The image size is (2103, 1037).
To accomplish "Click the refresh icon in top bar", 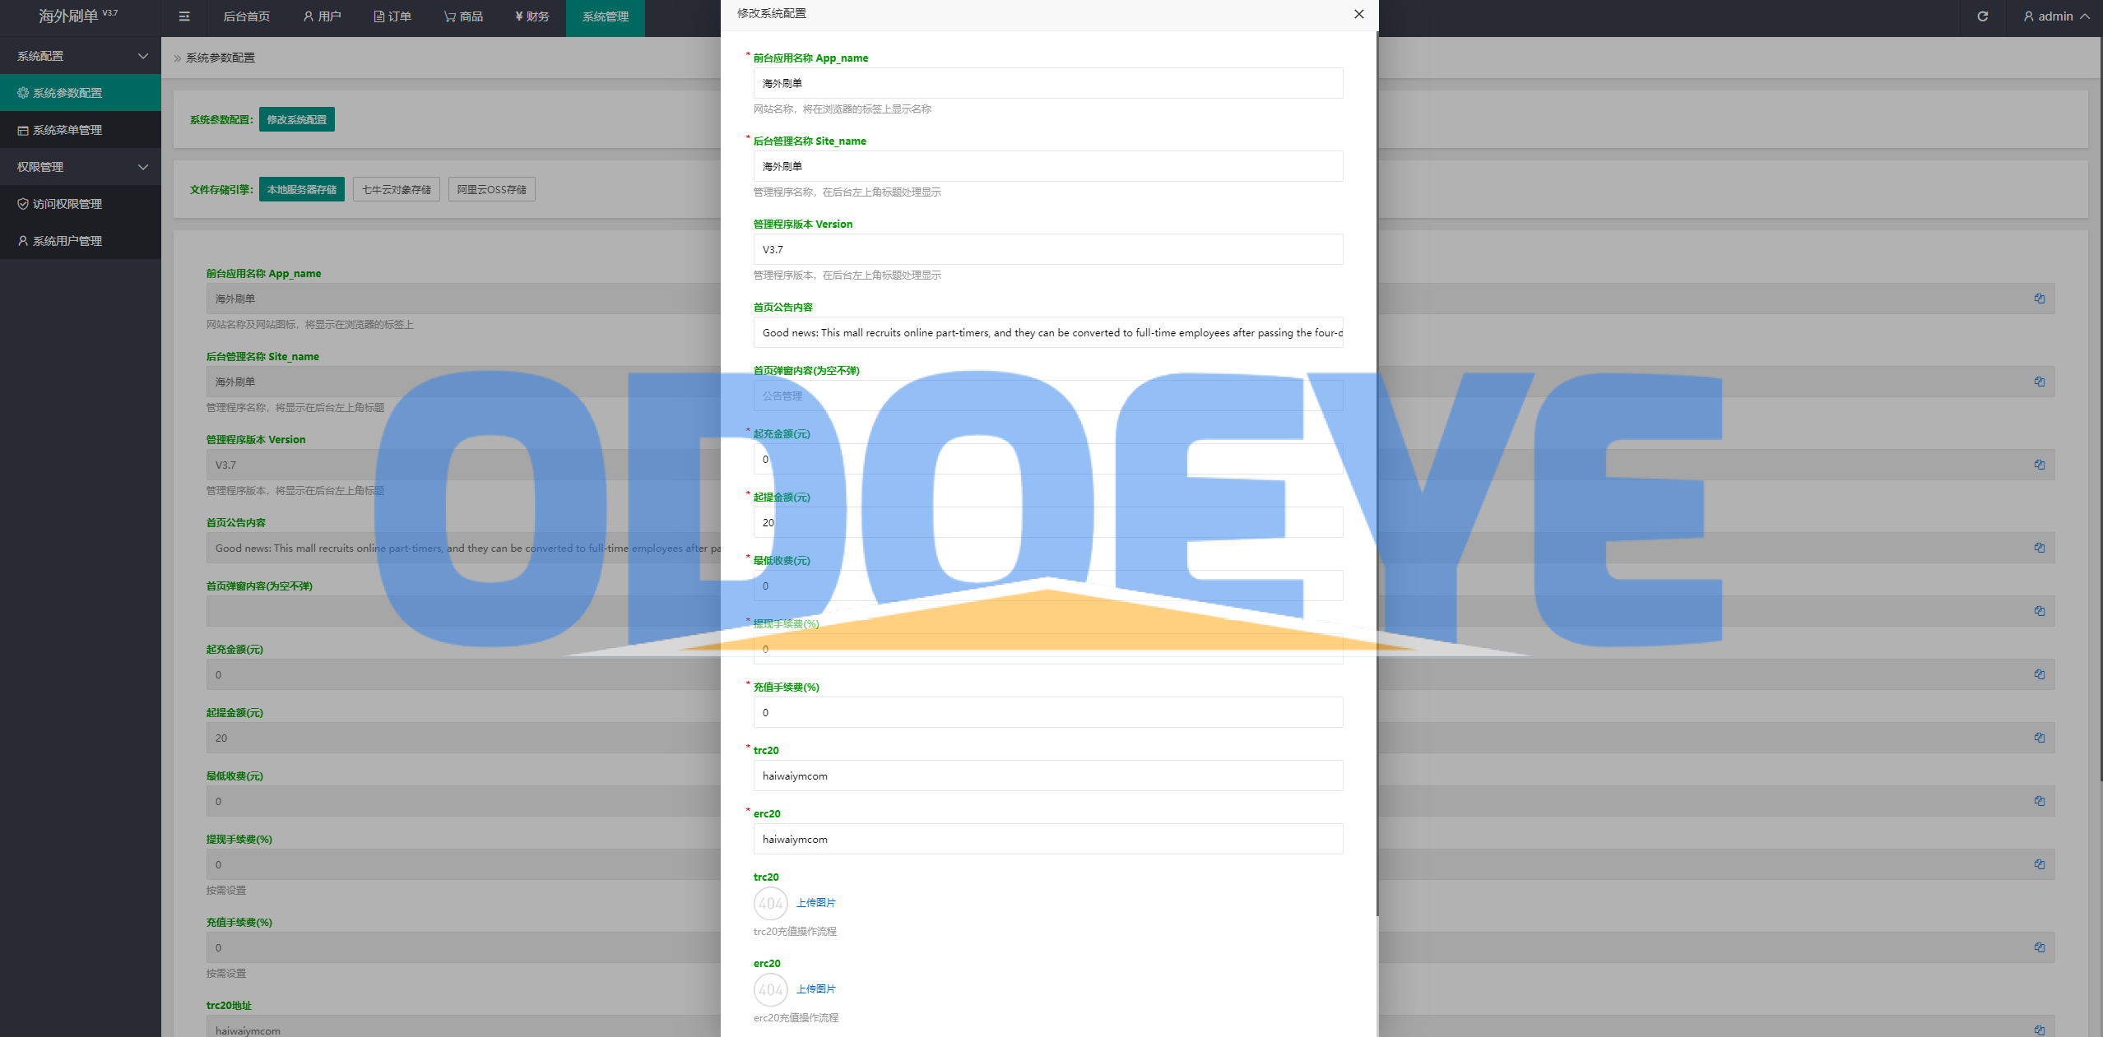I will pyautogui.click(x=1983, y=16).
